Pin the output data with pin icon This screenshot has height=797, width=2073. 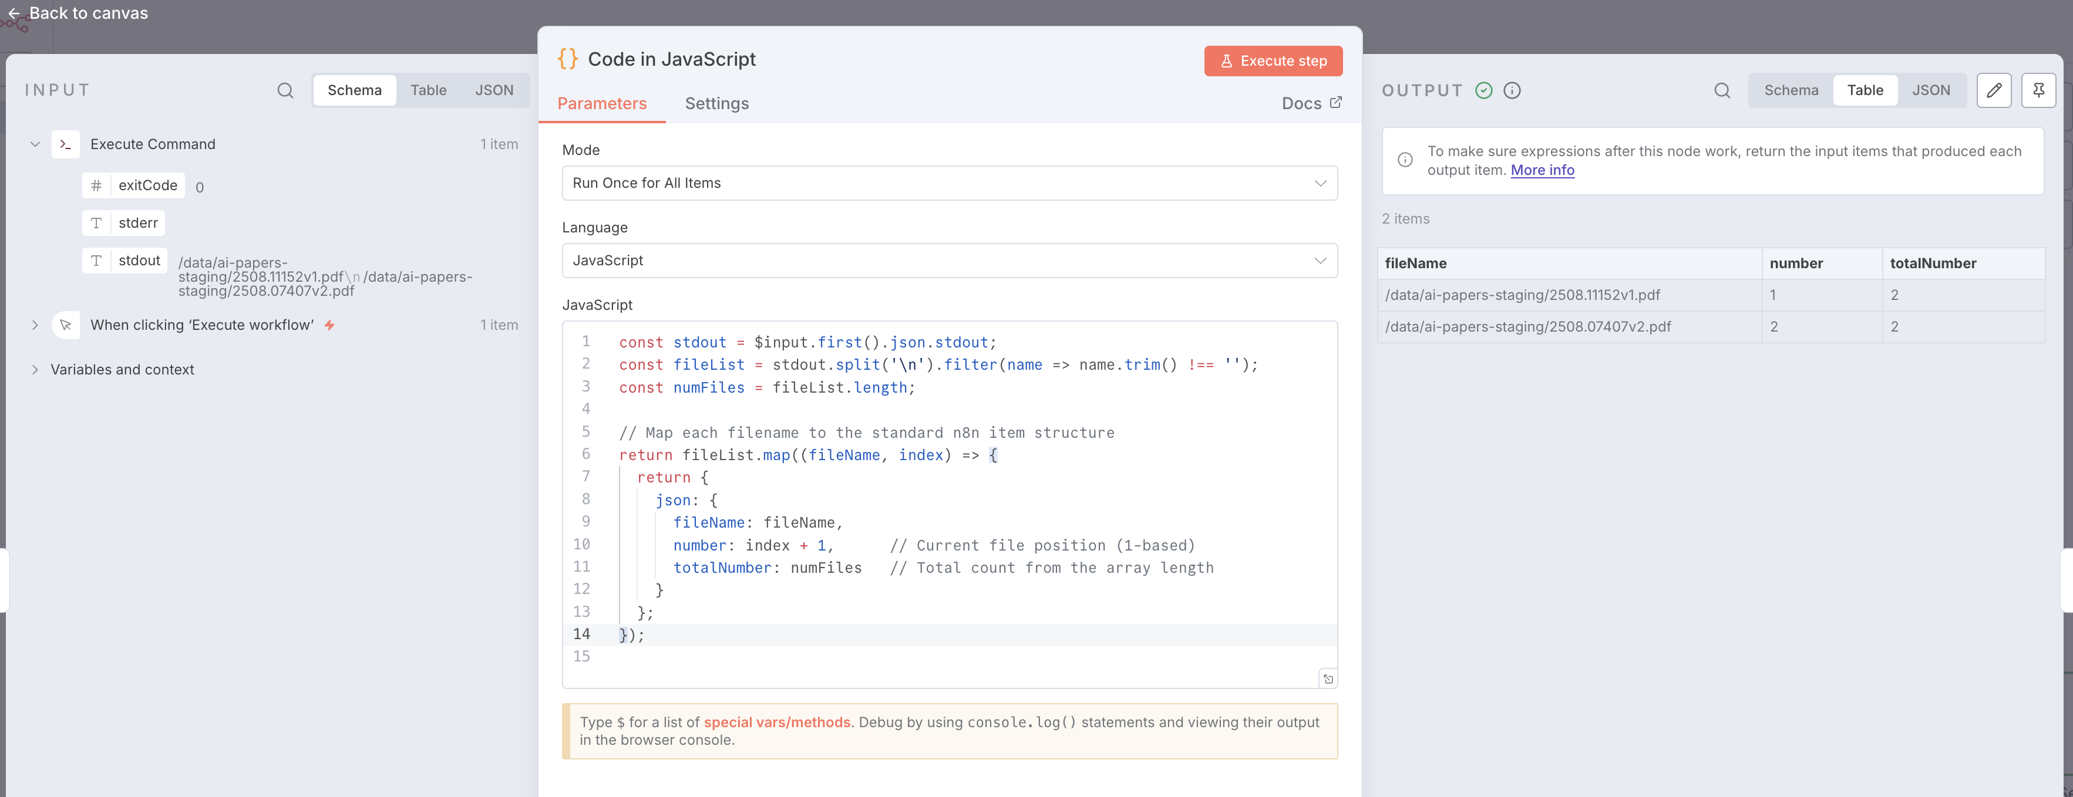pos(2038,90)
